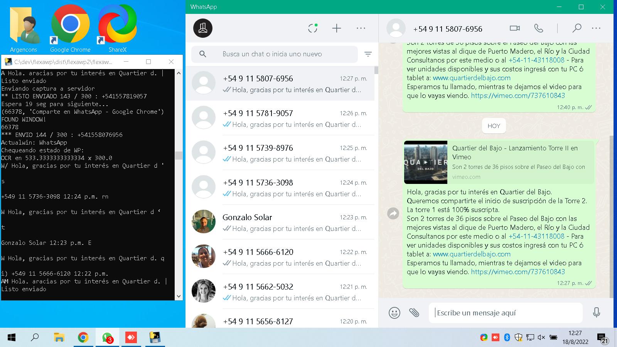Open notification center in taskbar
The height and width of the screenshot is (347, 617).
[x=603, y=338]
